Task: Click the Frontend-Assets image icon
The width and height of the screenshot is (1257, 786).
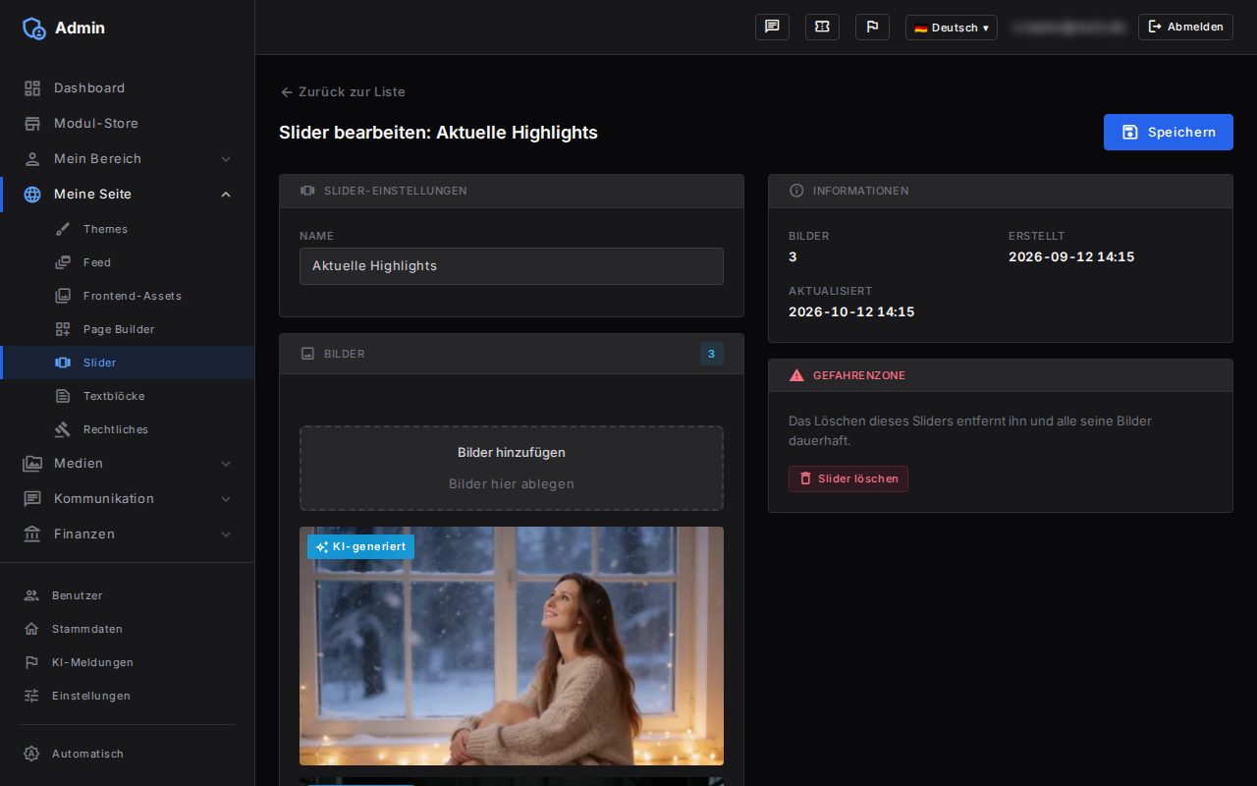Action: click(x=63, y=296)
